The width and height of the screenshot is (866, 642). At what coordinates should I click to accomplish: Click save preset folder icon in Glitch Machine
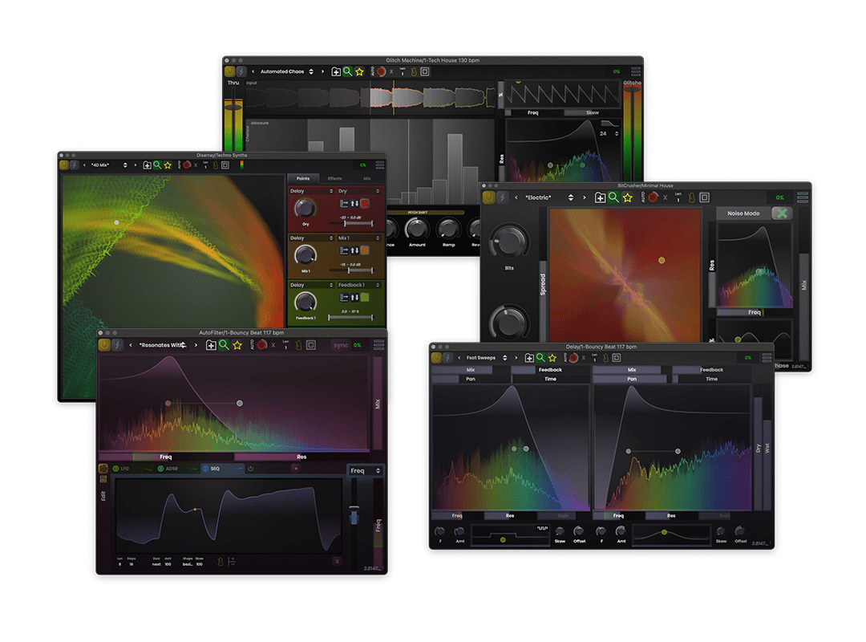(x=335, y=71)
